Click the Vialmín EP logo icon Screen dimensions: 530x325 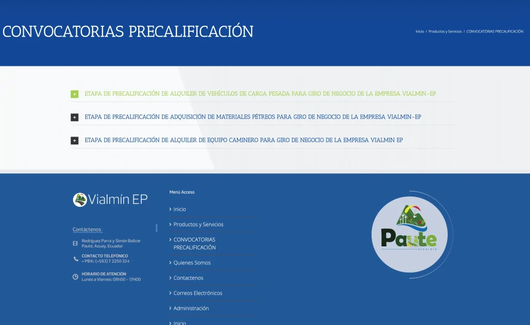click(x=81, y=200)
